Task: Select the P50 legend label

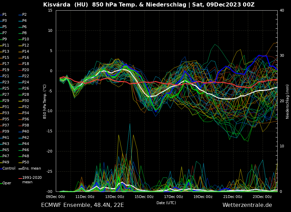Action: [x=26, y=162]
